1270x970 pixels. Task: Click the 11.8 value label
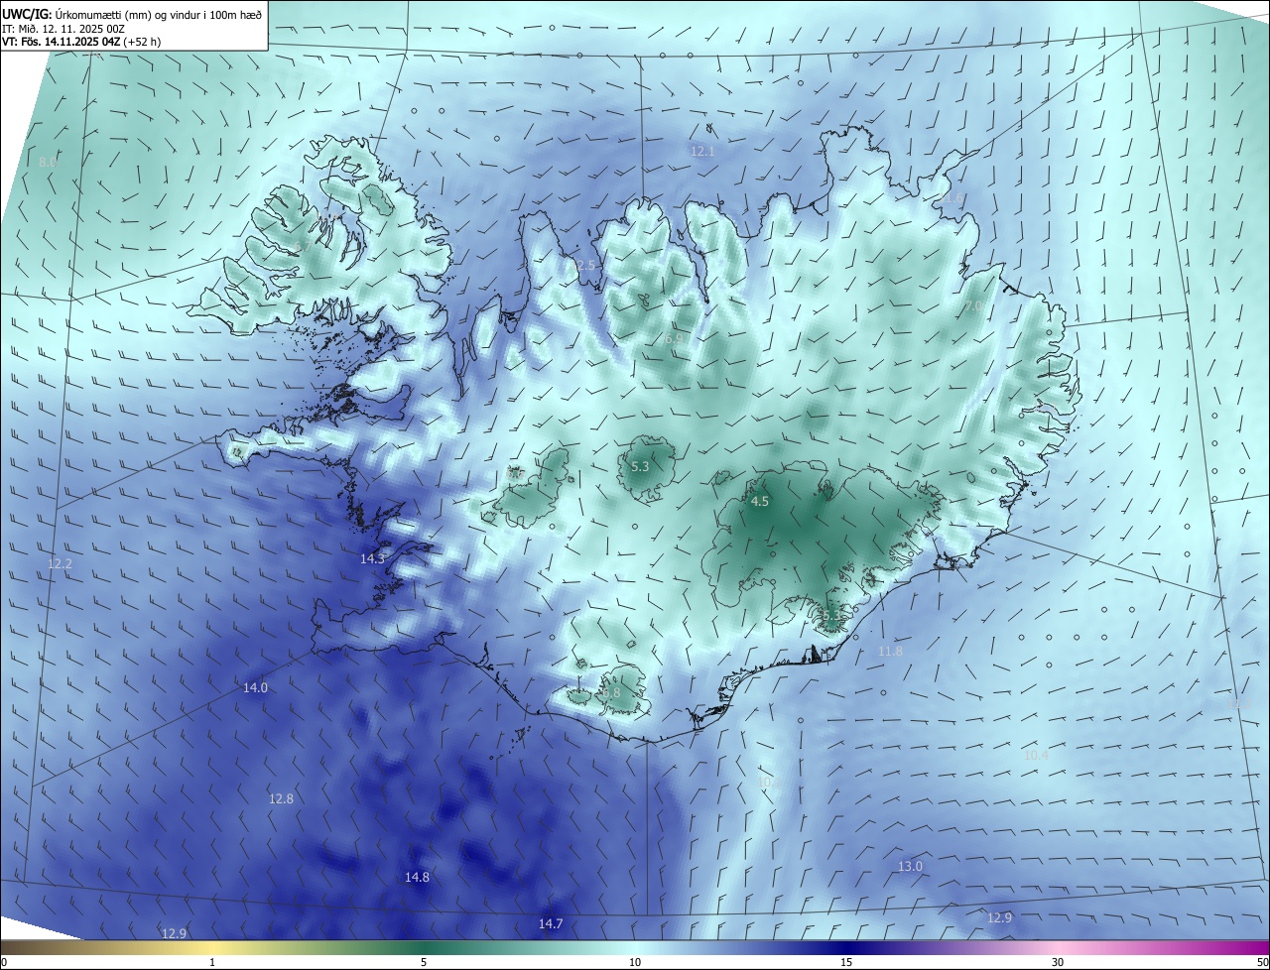pyautogui.click(x=891, y=652)
